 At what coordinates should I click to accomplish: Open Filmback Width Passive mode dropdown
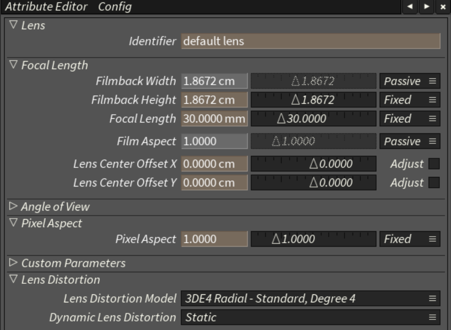coord(409,81)
